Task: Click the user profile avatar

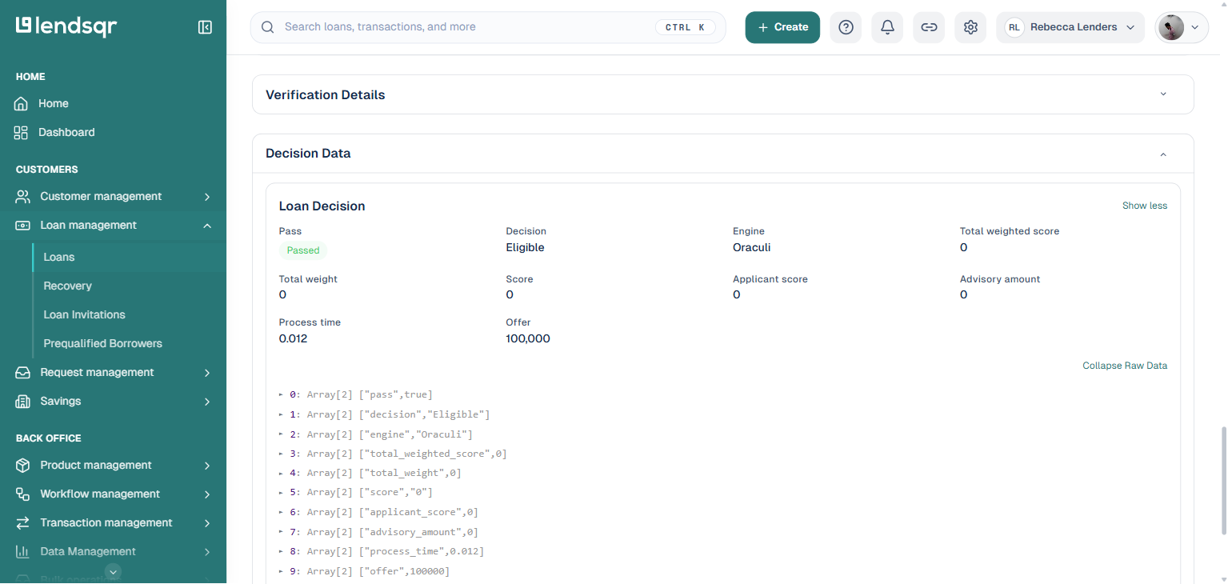Action: point(1171,27)
